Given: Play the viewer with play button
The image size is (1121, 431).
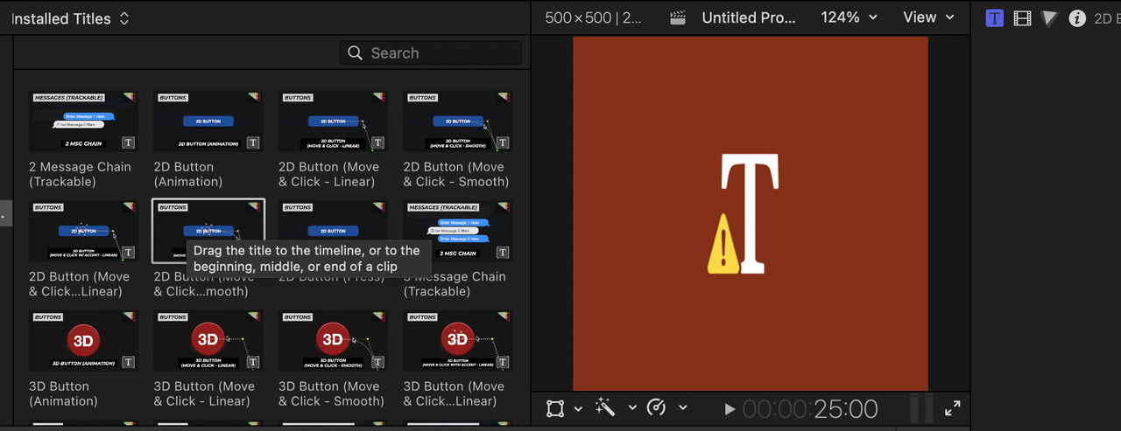Looking at the screenshot, I should coord(730,408).
